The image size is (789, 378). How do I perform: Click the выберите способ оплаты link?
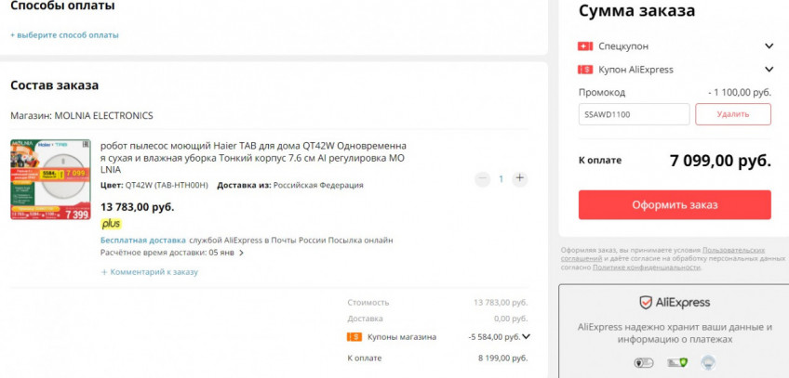pos(64,35)
